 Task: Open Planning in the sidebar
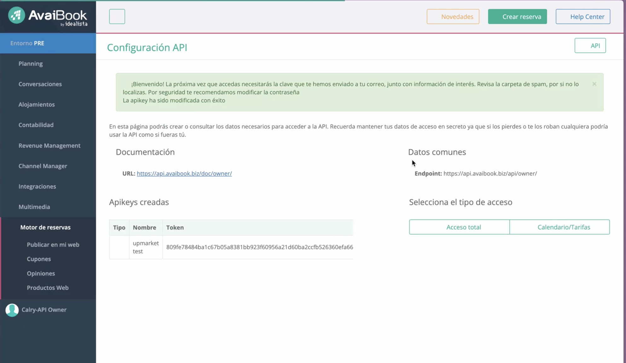(31, 64)
